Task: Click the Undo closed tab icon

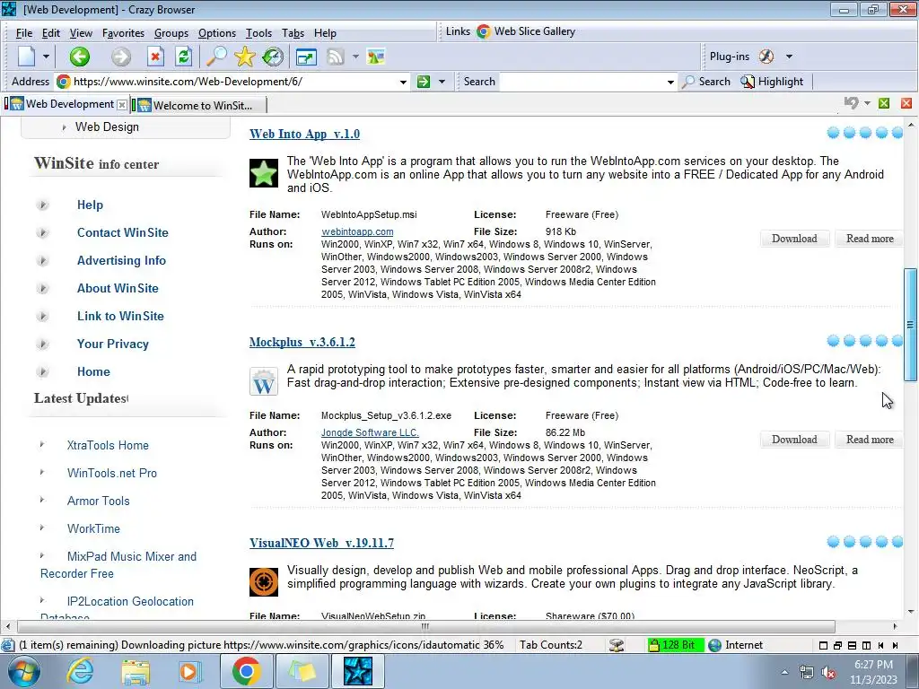Action: click(x=851, y=103)
